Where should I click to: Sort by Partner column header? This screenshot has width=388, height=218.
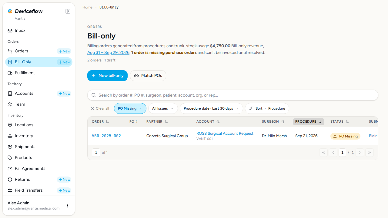click(x=157, y=122)
